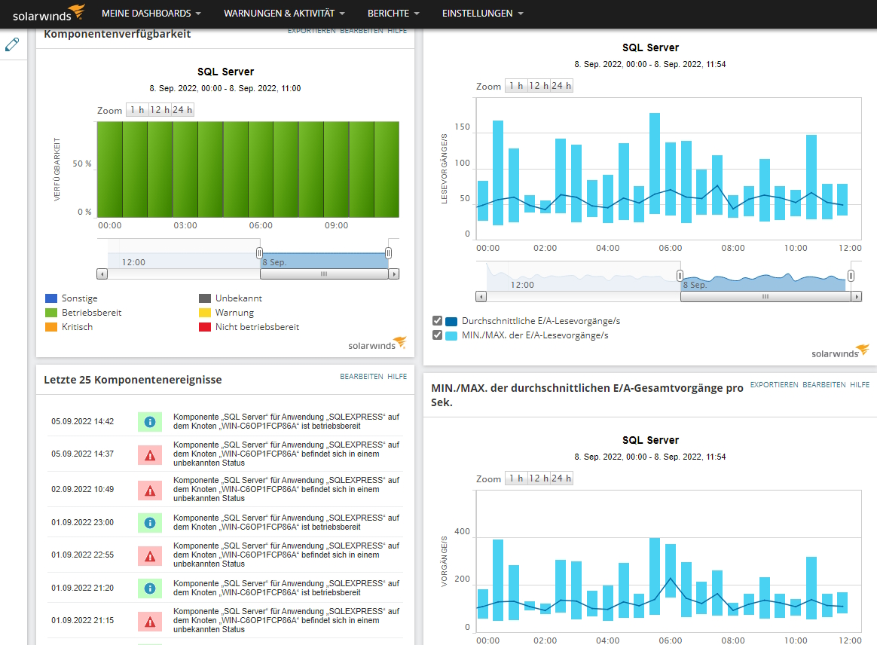Click right handle of availability chart range slider
The width and height of the screenshot is (877, 645).
click(x=388, y=253)
